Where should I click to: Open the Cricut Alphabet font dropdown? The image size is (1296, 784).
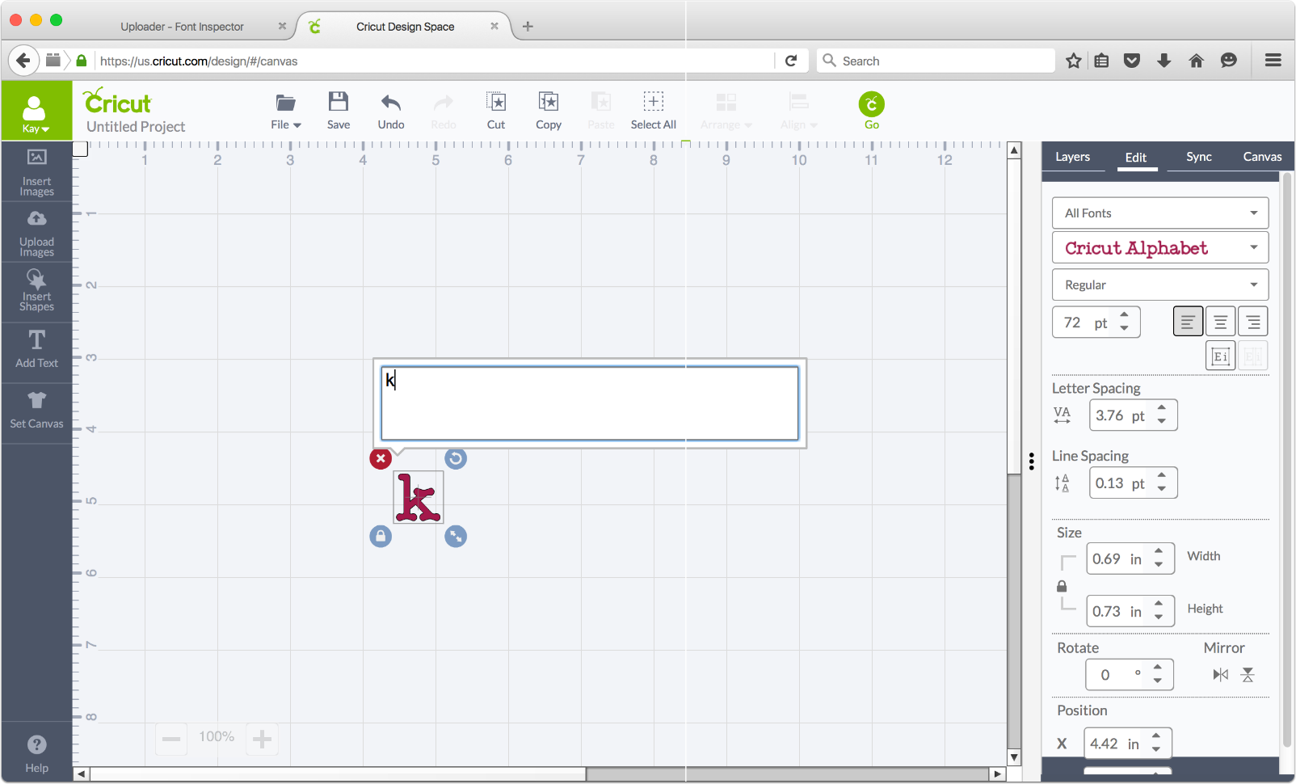point(1160,247)
